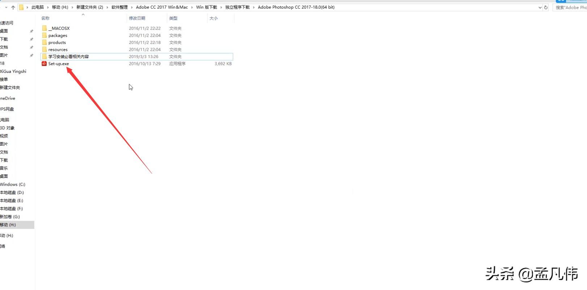Image resolution: width=587 pixels, height=290 pixels.
Task: Click the 应用程序 type cell
Action: point(177,64)
